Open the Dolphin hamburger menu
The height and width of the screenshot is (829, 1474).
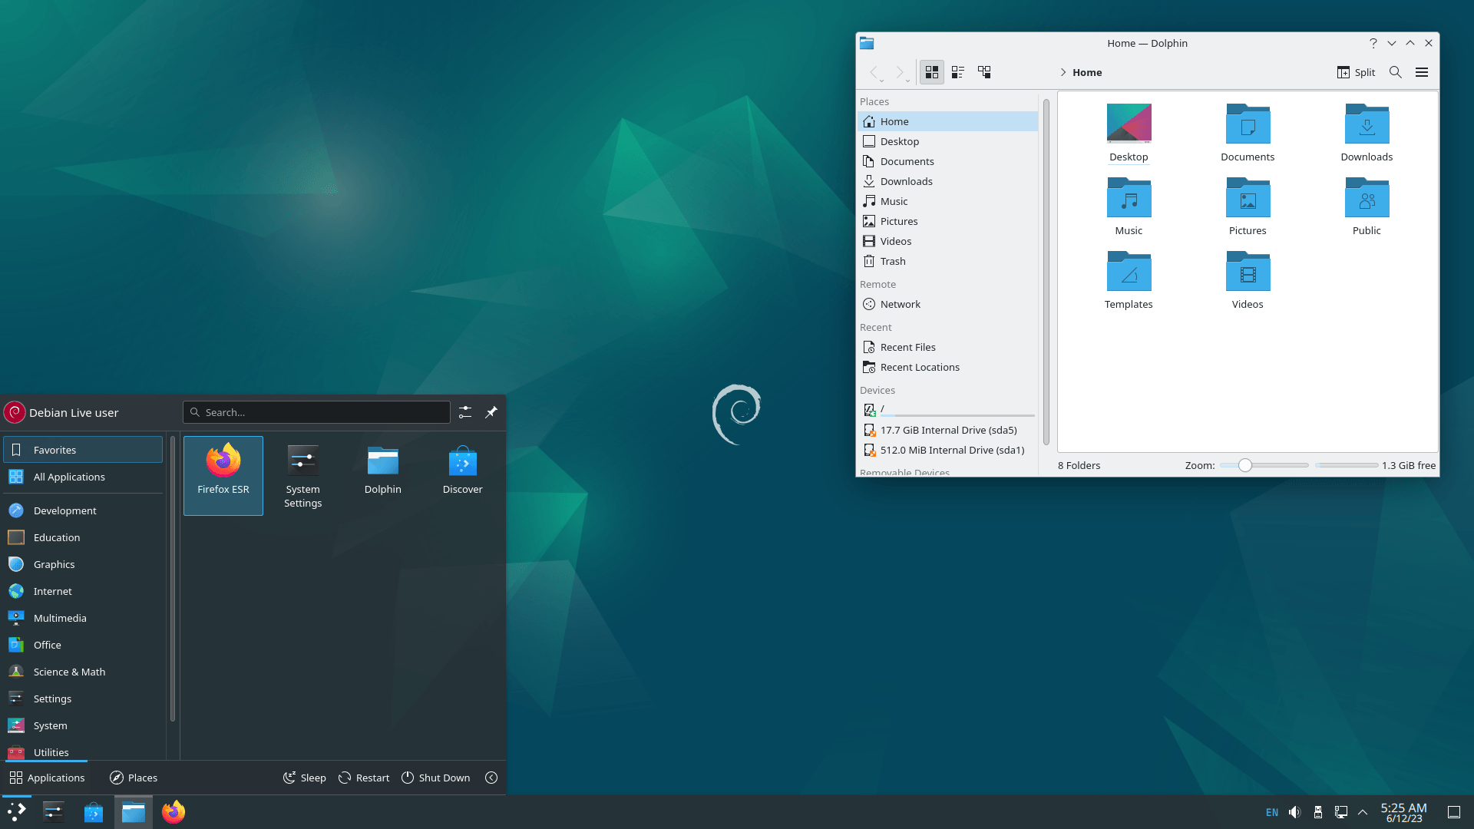pos(1422,72)
